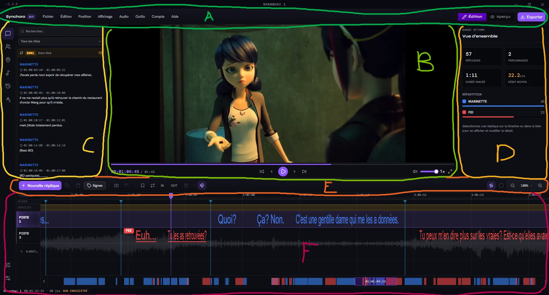The height and width of the screenshot is (295, 549).
Task: Open the Compte menu
Action: (x=158, y=17)
